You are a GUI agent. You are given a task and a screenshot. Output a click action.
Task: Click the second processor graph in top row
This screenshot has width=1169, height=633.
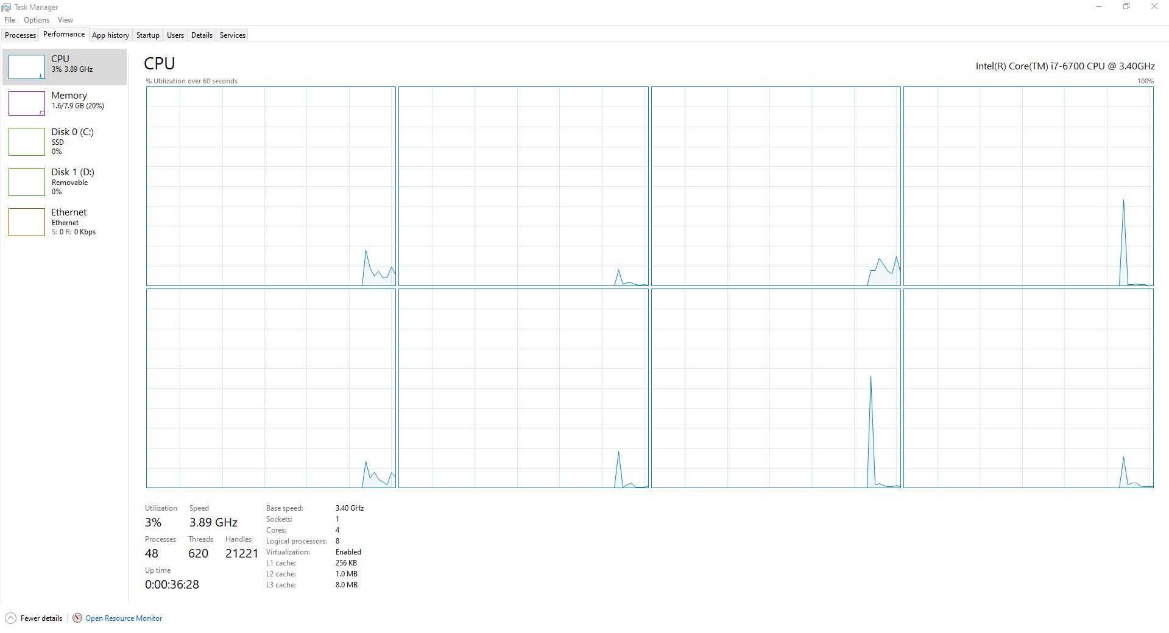[x=523, y=186]
